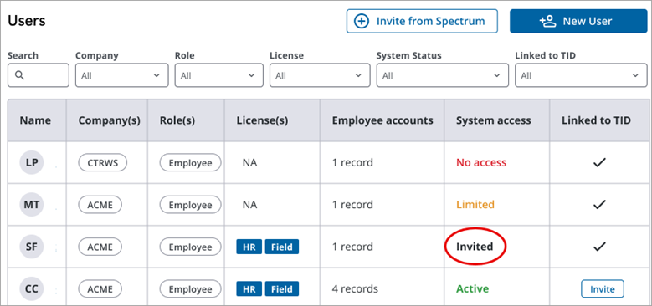Select the CC user avatar

(x=32, y=289)
